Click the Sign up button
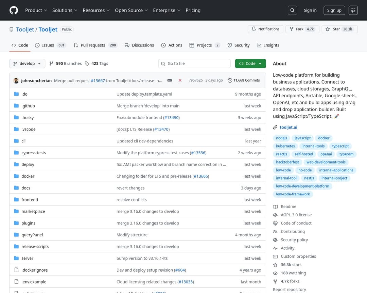 pos(334,10)
